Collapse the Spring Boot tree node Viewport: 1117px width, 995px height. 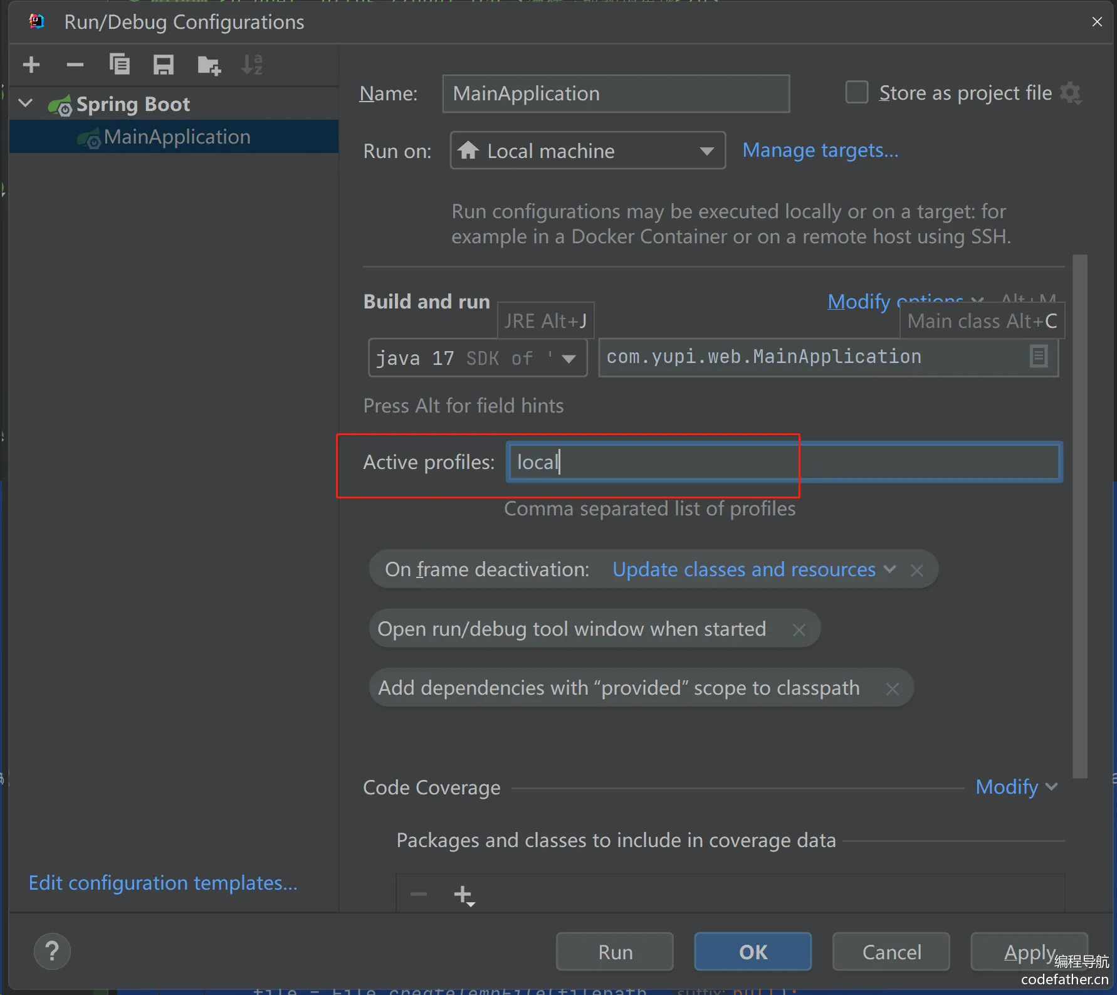pos(26,103)
